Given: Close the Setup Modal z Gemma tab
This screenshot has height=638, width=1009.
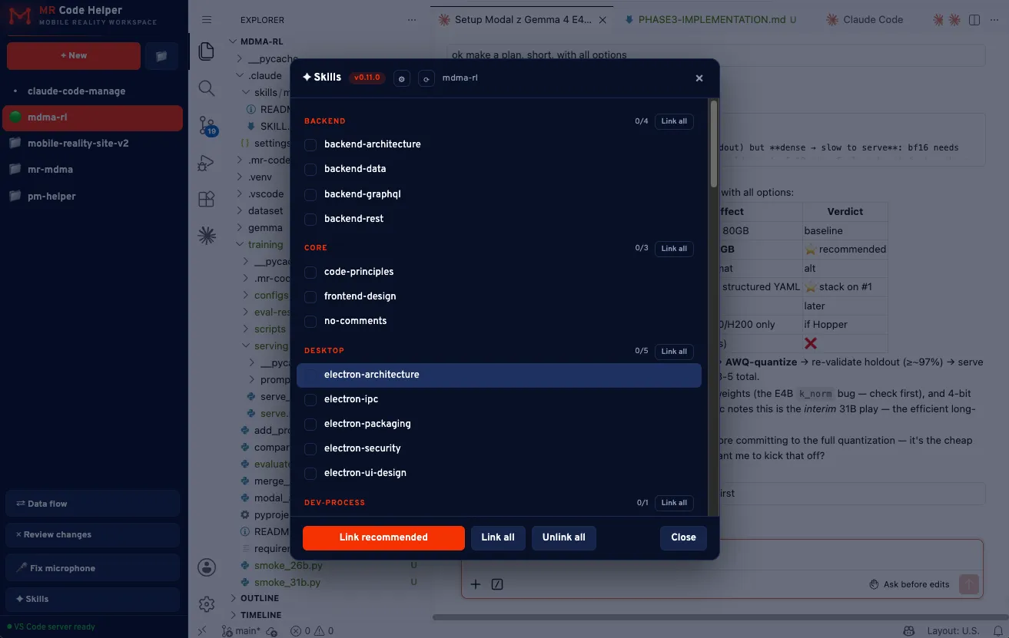Looking at the screenshot, I should 603,20.
